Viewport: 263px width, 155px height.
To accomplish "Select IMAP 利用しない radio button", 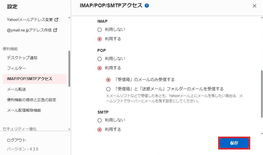I will coord(100,29).
